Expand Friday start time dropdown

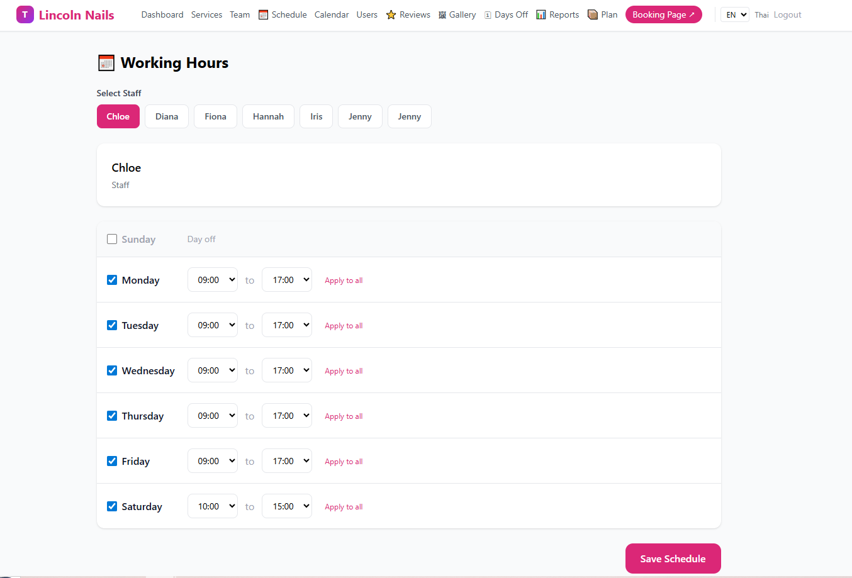click(x=213, y=461)
